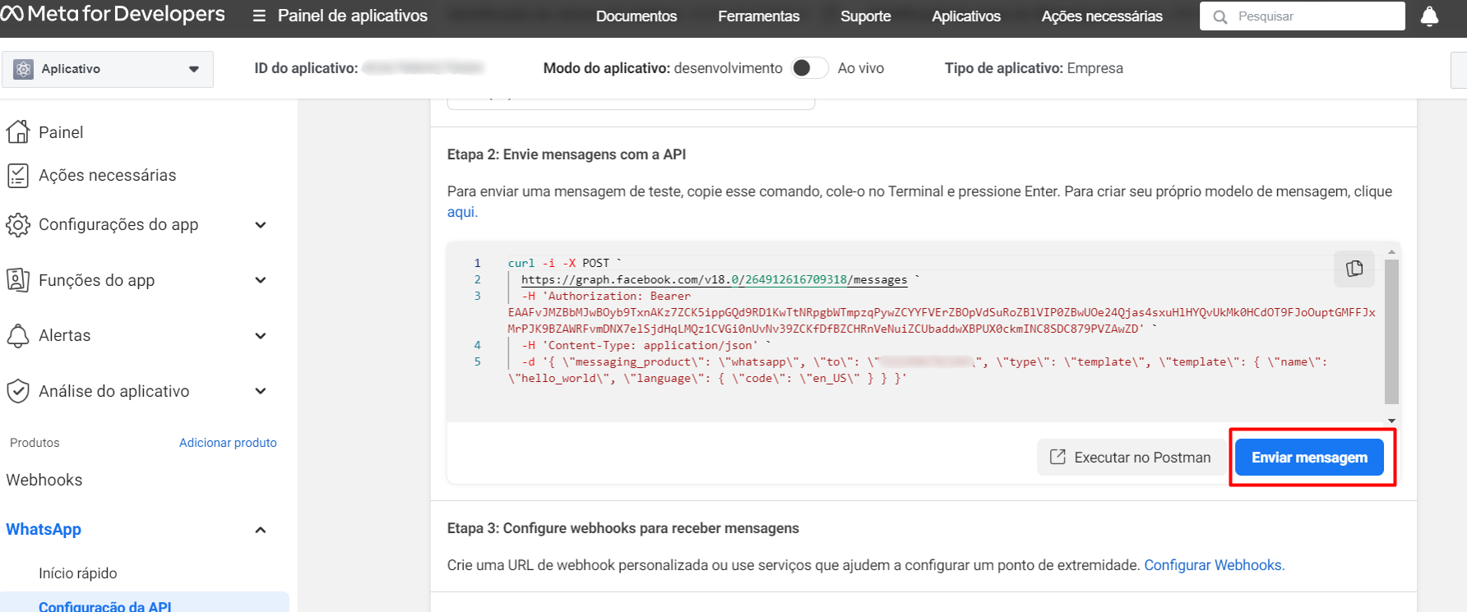Expand Alertas chevron
1467x612 pixels.
point(261,335)
